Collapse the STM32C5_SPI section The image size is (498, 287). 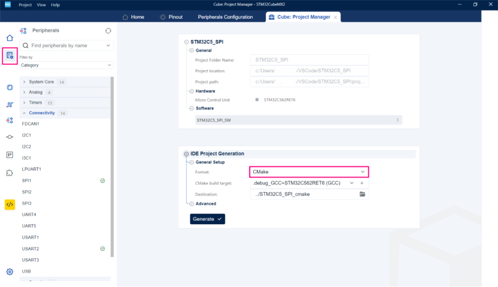(x=186, y=42)
